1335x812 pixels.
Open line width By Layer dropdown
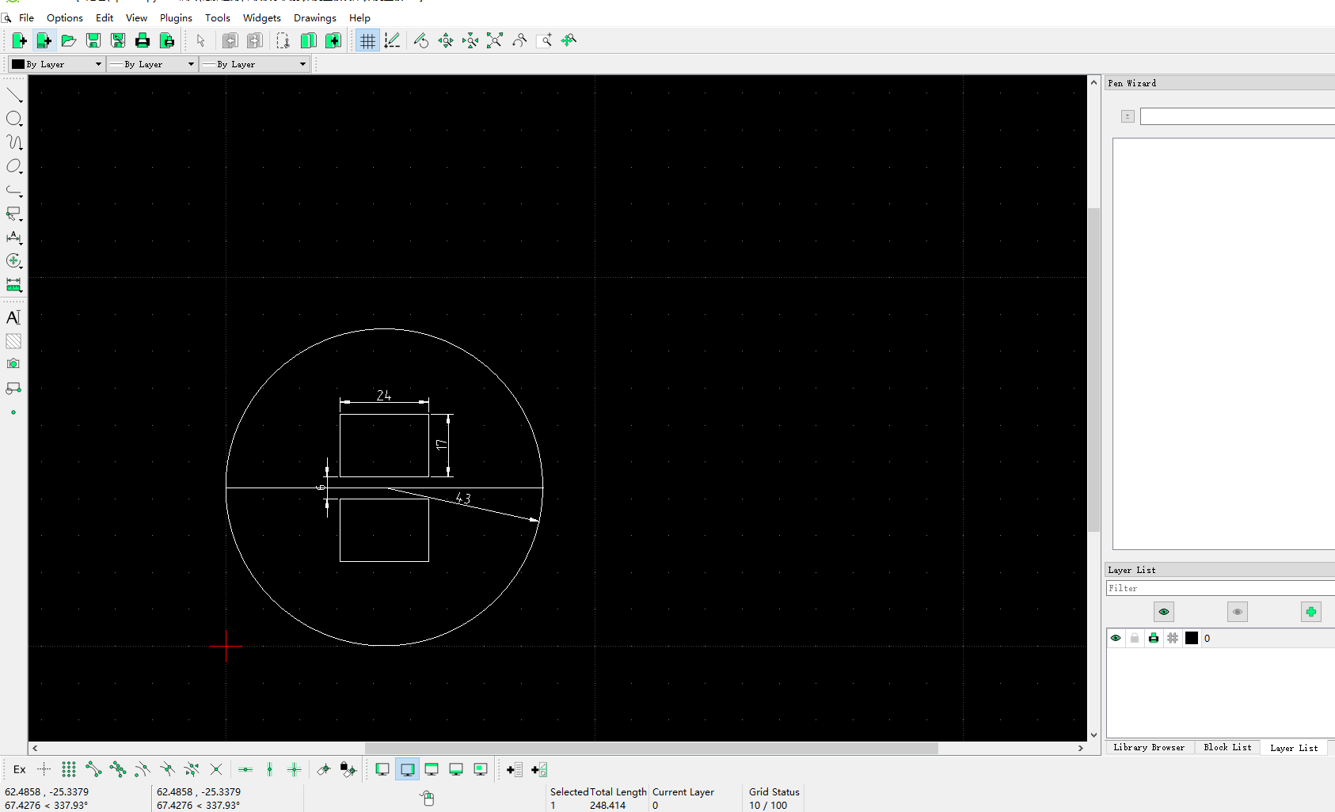[151, 64]
